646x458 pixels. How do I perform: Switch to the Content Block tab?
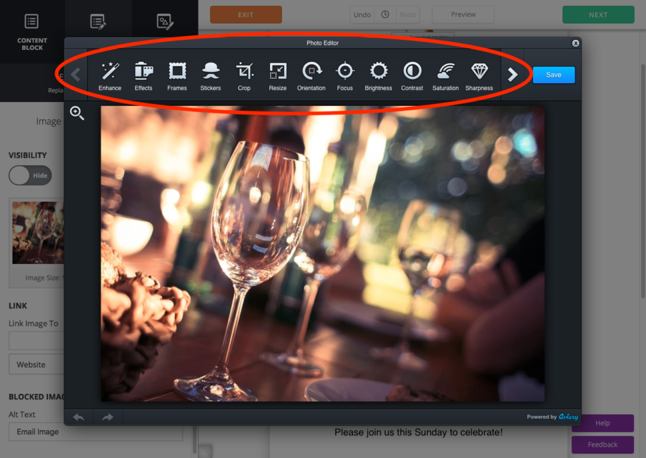[x=32, y=31]
